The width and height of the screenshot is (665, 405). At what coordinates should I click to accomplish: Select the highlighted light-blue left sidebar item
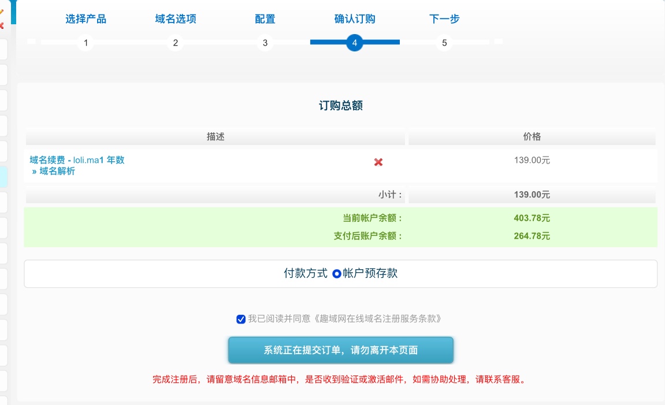pyautogui.click(x=3, y=176)
